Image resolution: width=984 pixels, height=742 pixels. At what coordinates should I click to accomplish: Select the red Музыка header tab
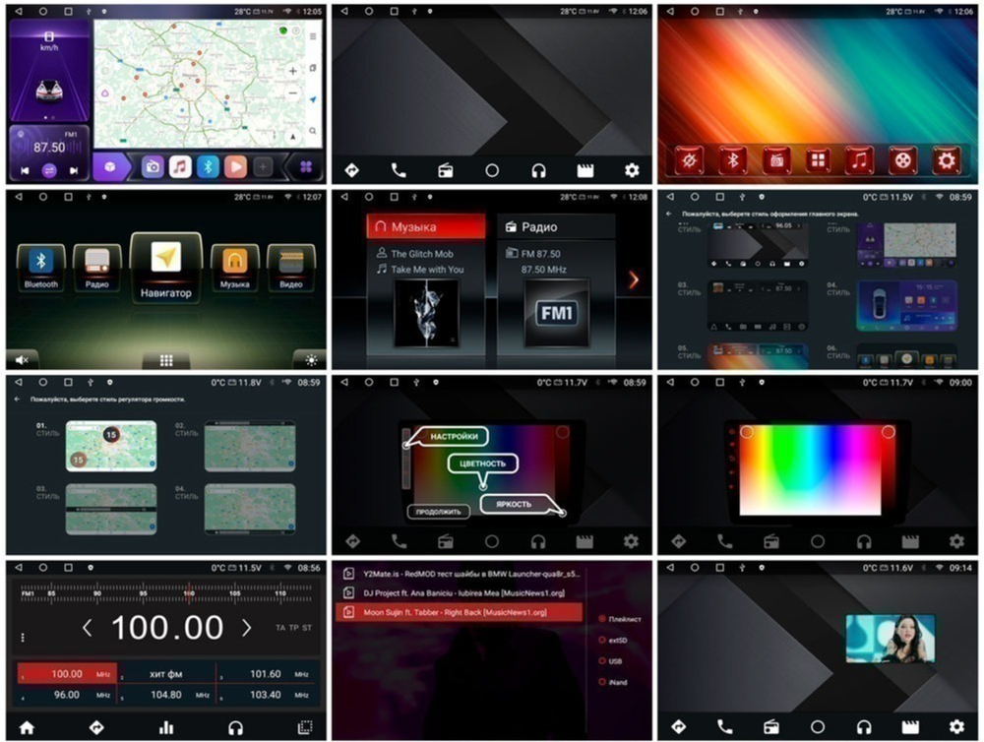(426, 227)
